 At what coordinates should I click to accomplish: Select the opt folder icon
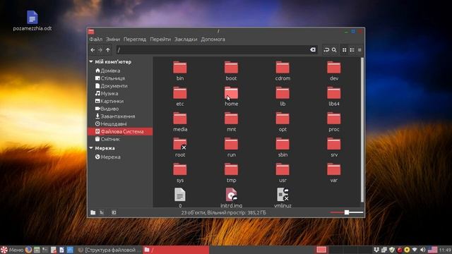pos(282,119)
